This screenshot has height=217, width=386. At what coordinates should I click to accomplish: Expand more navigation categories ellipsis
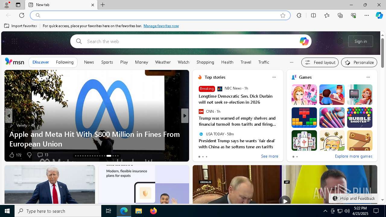pos(291,62)
